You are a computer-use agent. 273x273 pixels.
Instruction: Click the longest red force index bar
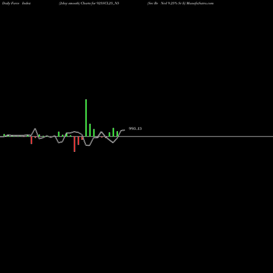[x=74, y=144]
